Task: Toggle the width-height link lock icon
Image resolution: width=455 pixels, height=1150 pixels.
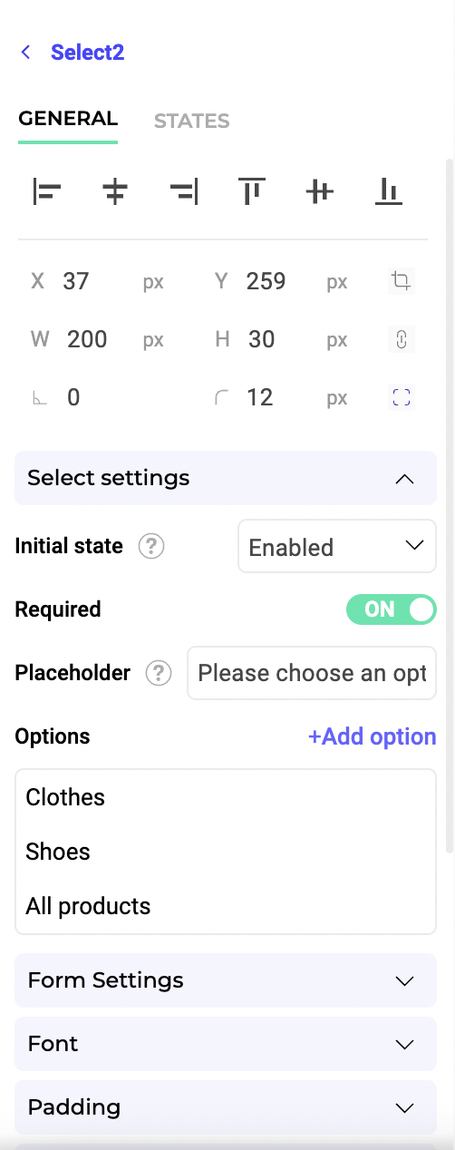Action: pyautogui.click(x=401, y=339)
